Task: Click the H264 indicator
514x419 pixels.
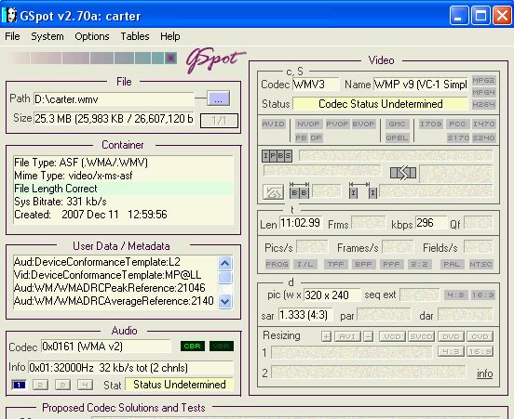Action: tap(483, 105)
